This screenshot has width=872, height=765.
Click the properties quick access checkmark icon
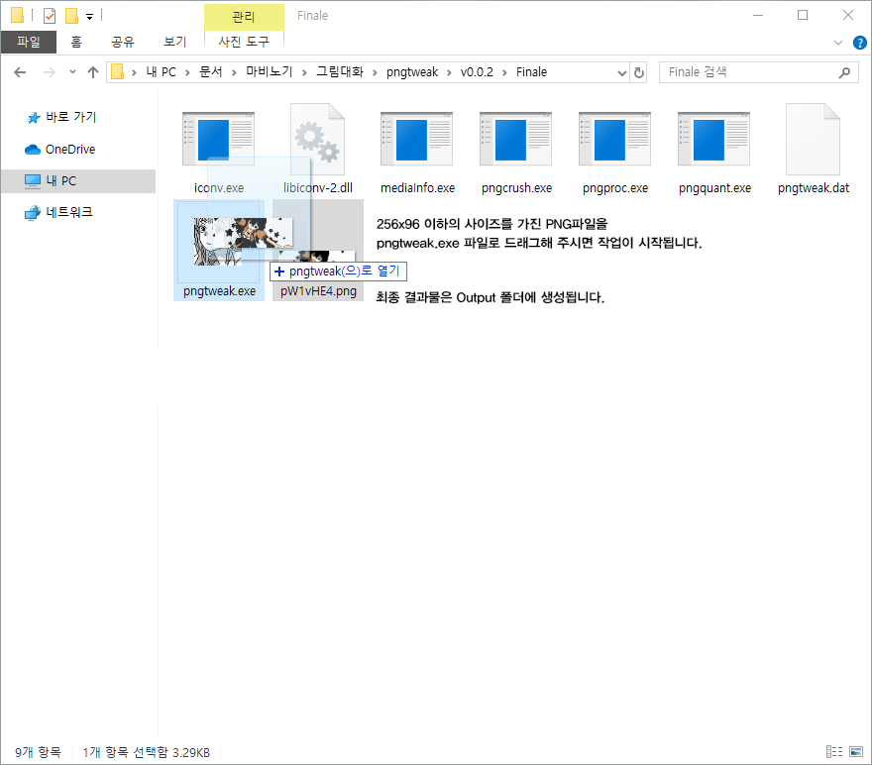(50, 16)
